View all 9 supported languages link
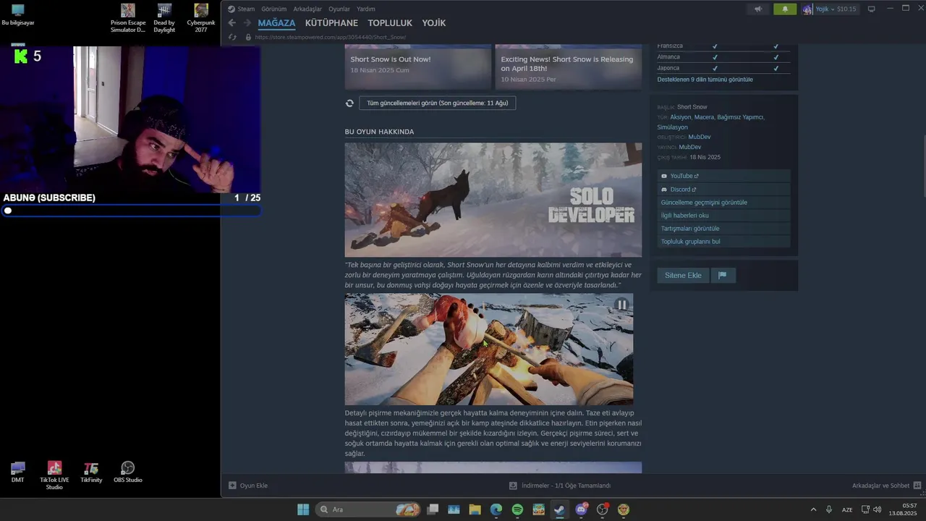Screen dimensions: 926x521 pyautogui.click(x=705, y=80)
